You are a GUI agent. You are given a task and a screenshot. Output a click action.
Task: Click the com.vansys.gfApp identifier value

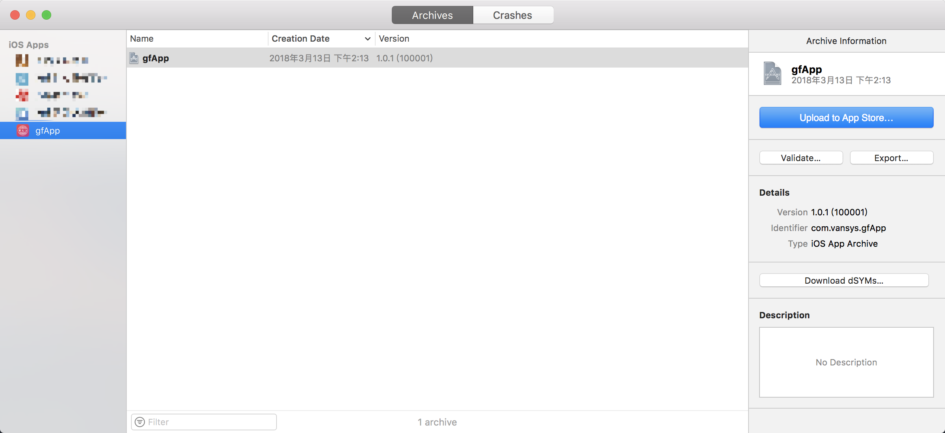(849, 228)
